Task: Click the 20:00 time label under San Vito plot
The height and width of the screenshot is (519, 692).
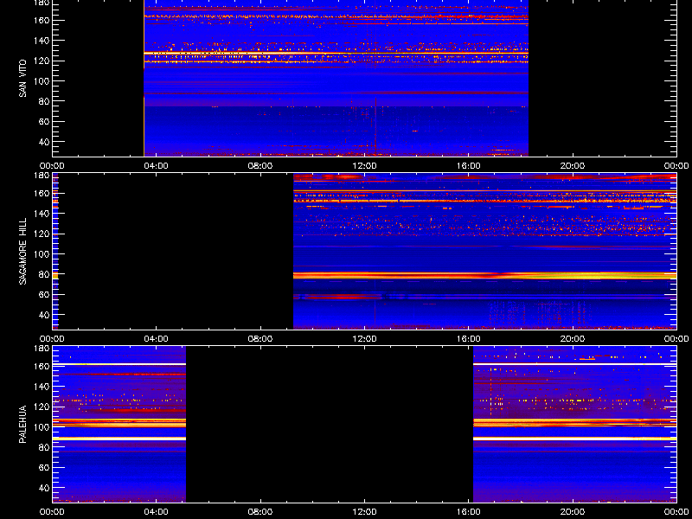Action: coord(573,166)
